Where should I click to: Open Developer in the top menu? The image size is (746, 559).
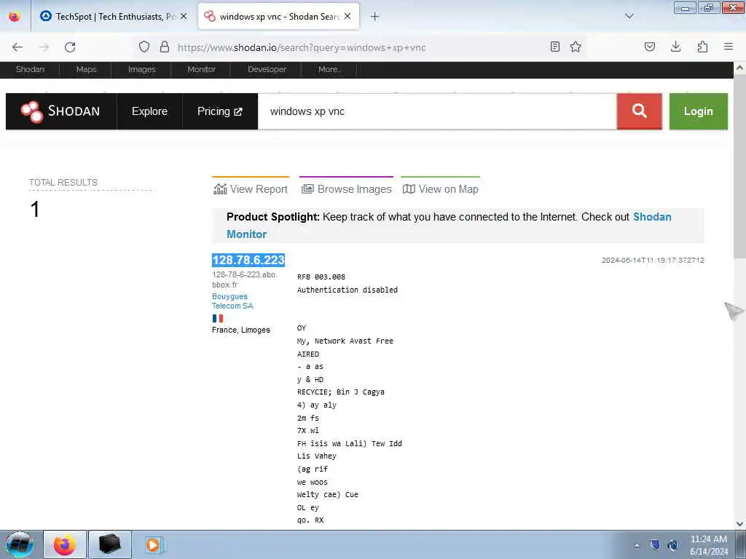[267, 69]
